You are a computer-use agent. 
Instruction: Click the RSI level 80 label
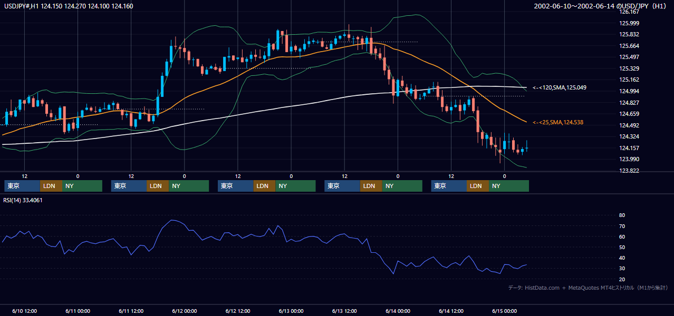coord(622,215)
